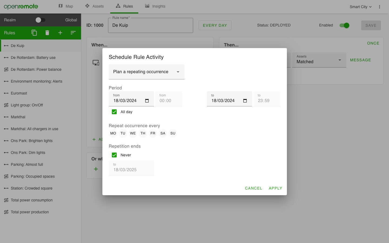389x243 pixels.
Task: Click the device condition icon in the When panel
Action: tap(96, 62)
